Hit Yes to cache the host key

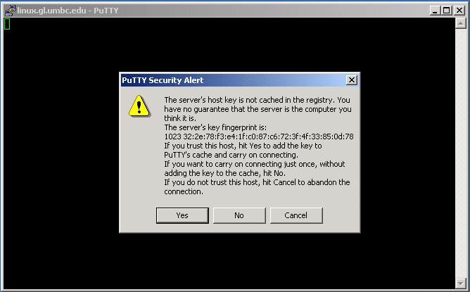(182, 215)
